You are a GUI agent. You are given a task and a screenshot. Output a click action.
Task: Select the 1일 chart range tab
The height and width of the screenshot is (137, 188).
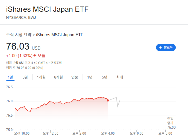tap(10, 77)
